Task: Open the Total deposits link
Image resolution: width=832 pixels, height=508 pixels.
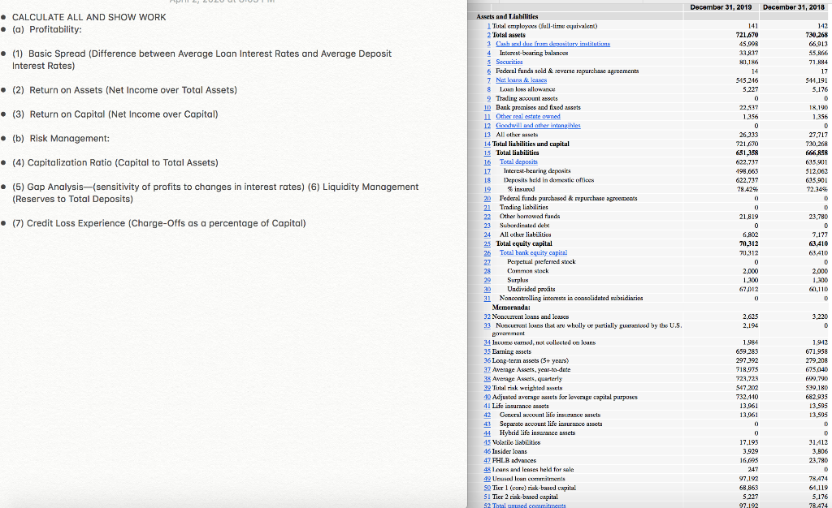Action: click(x=518, y=161)
